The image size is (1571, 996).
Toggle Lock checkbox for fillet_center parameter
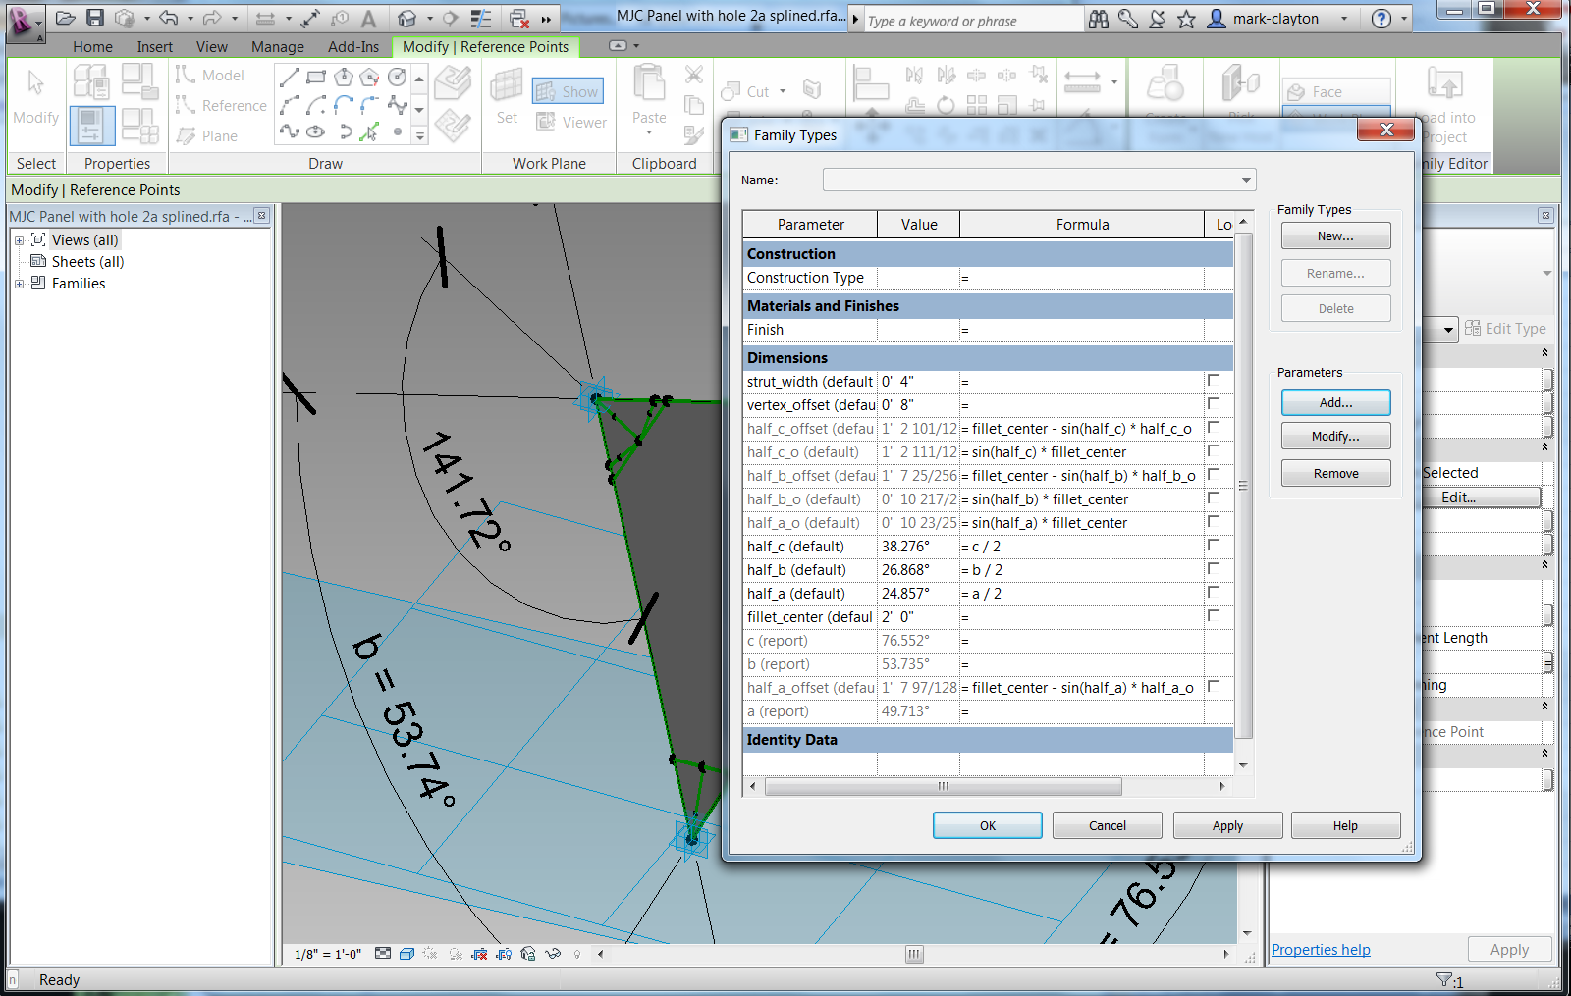point(1214,615)
